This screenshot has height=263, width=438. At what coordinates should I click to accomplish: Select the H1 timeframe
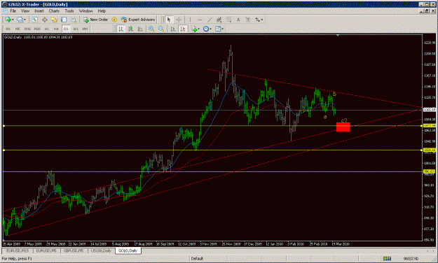[x=47, y=29]
